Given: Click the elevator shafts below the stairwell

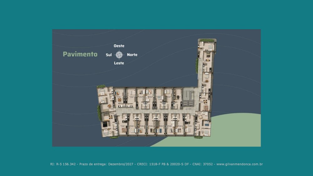Looking at the screenshot, I should tap(188, 103).
